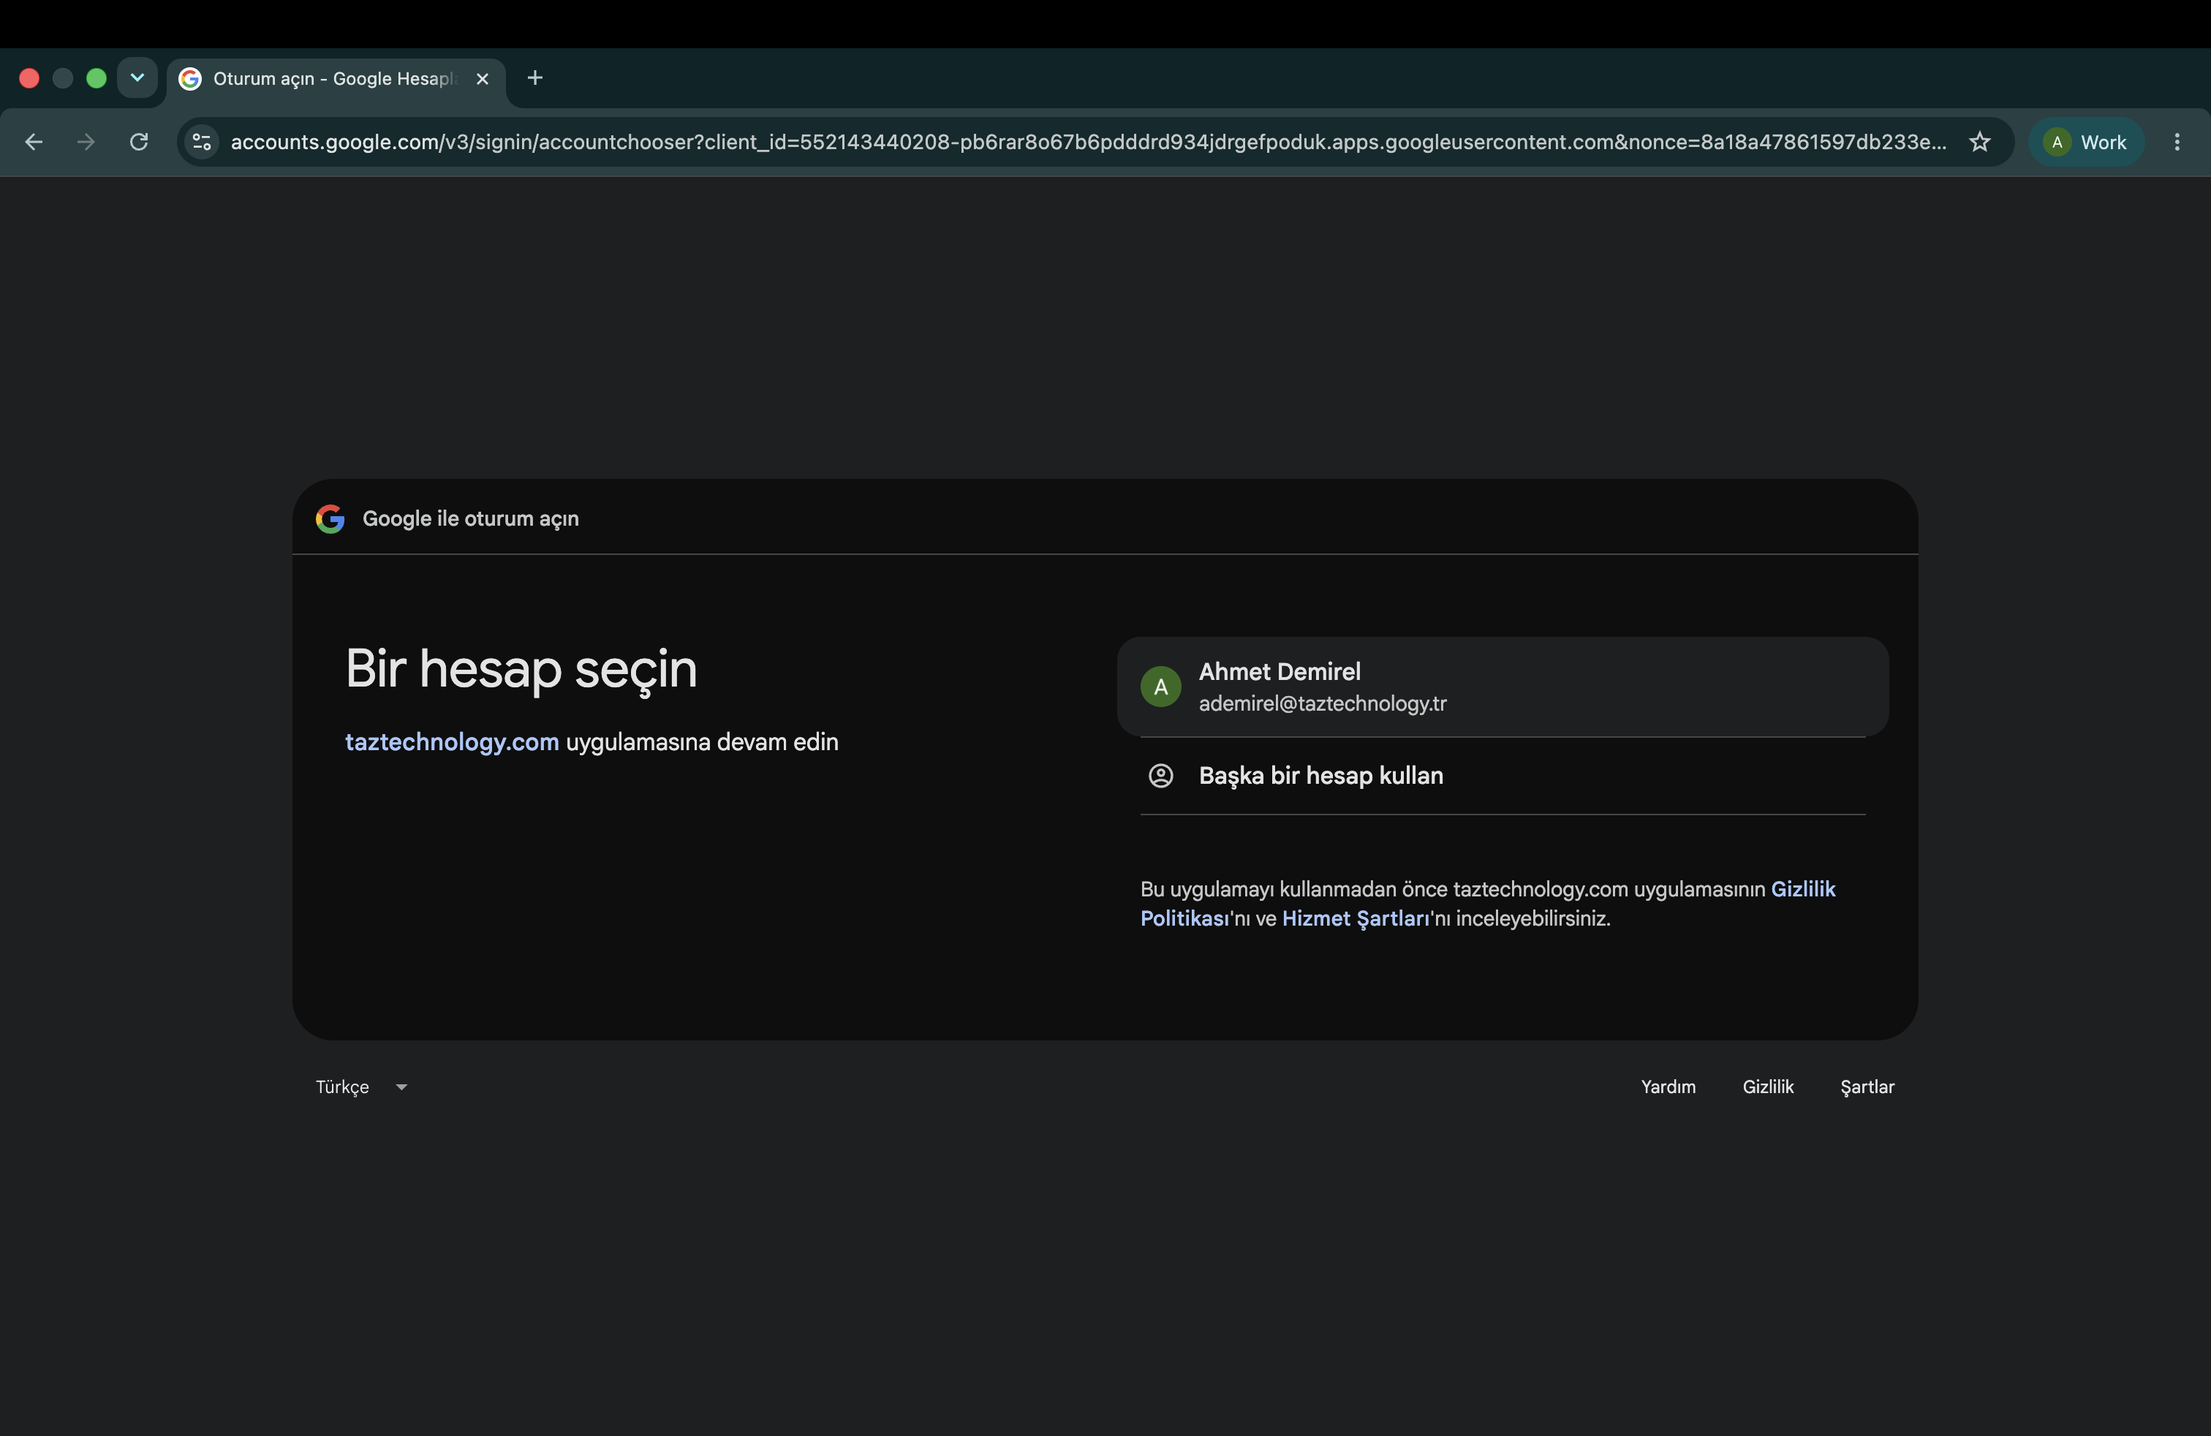Image resolution: width=2211 pixels, height=1436 pixels.
Task: Click the Gizlilik footer link
Action: coord(1768,1087)
